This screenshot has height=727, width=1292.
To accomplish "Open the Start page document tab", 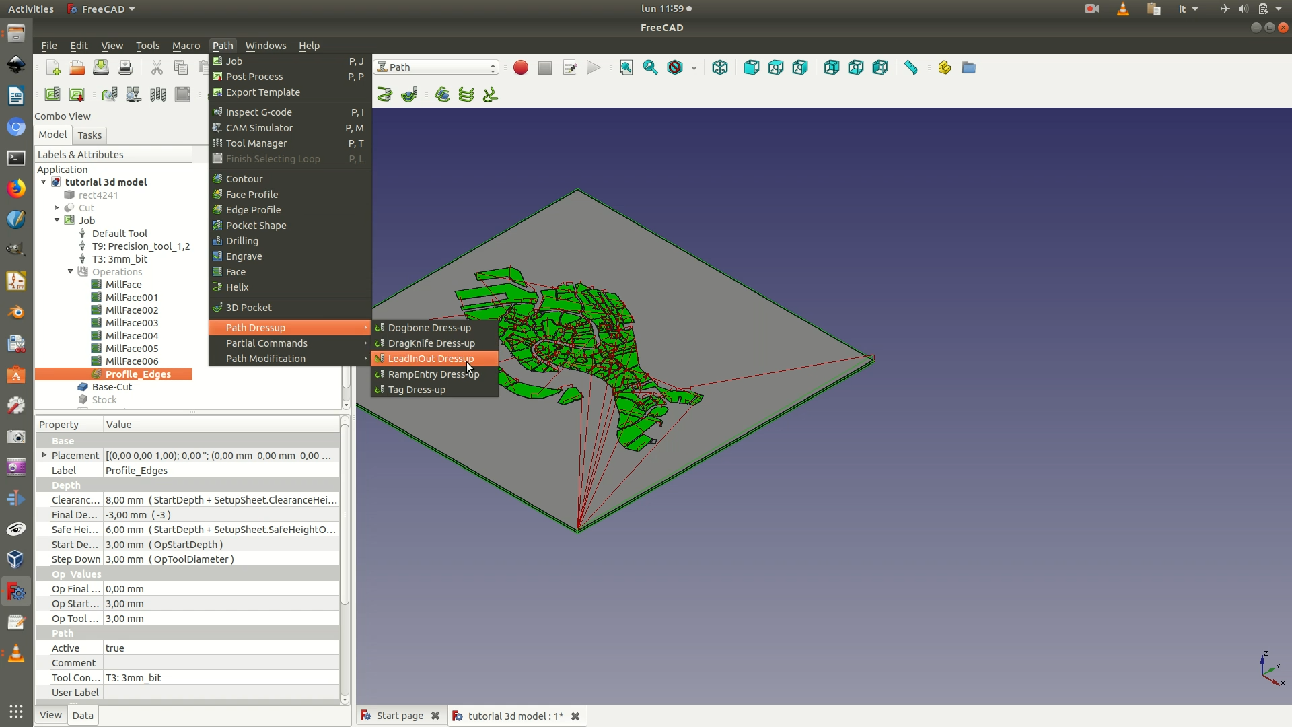I will (400, 716).
